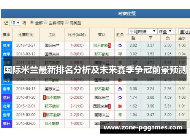The width and height of the screenshot is (190, 137).
Task: Open score 1-0(0:0) for the 2015-02-05 match
Action: click(x=77, y=124)
